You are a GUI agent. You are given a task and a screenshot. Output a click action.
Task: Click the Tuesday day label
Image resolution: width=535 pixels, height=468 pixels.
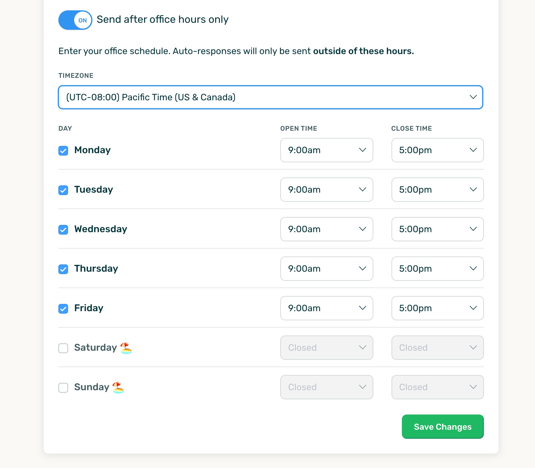coord(94,190)
